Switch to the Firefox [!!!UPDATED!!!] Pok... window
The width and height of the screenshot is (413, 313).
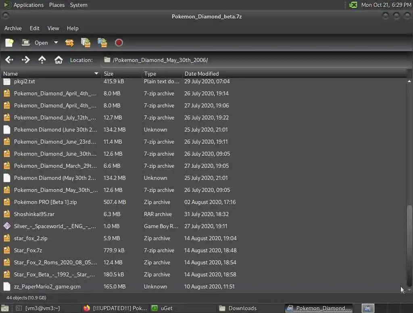tap(115, 308)
